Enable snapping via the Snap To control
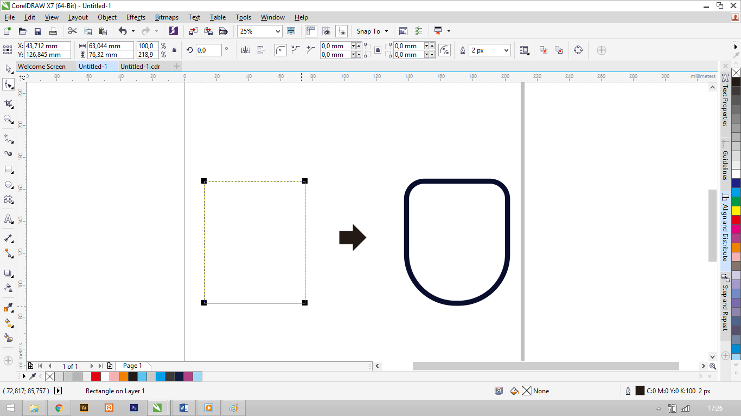Screen dimensions: 741x416 pyautogui.click(x=368, y=31)
